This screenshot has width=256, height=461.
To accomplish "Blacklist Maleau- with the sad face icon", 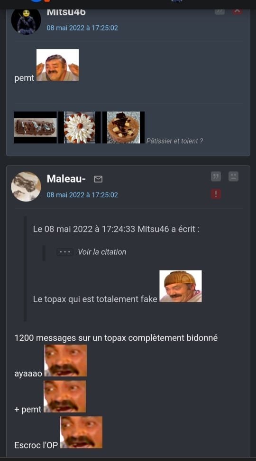I will [x=233, y=176].
